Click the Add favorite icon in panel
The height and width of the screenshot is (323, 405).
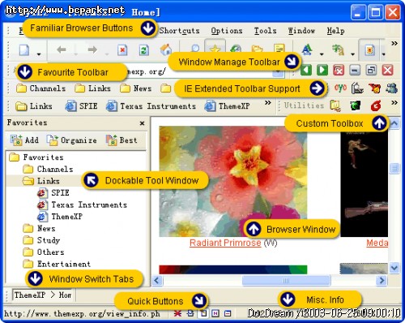(x=24, y=140)
